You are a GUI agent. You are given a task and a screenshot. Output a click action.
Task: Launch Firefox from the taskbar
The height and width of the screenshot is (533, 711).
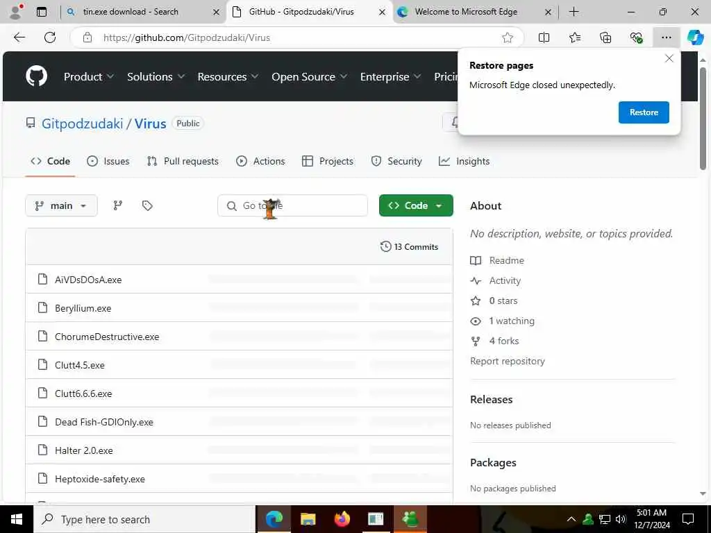click(342, 519)
